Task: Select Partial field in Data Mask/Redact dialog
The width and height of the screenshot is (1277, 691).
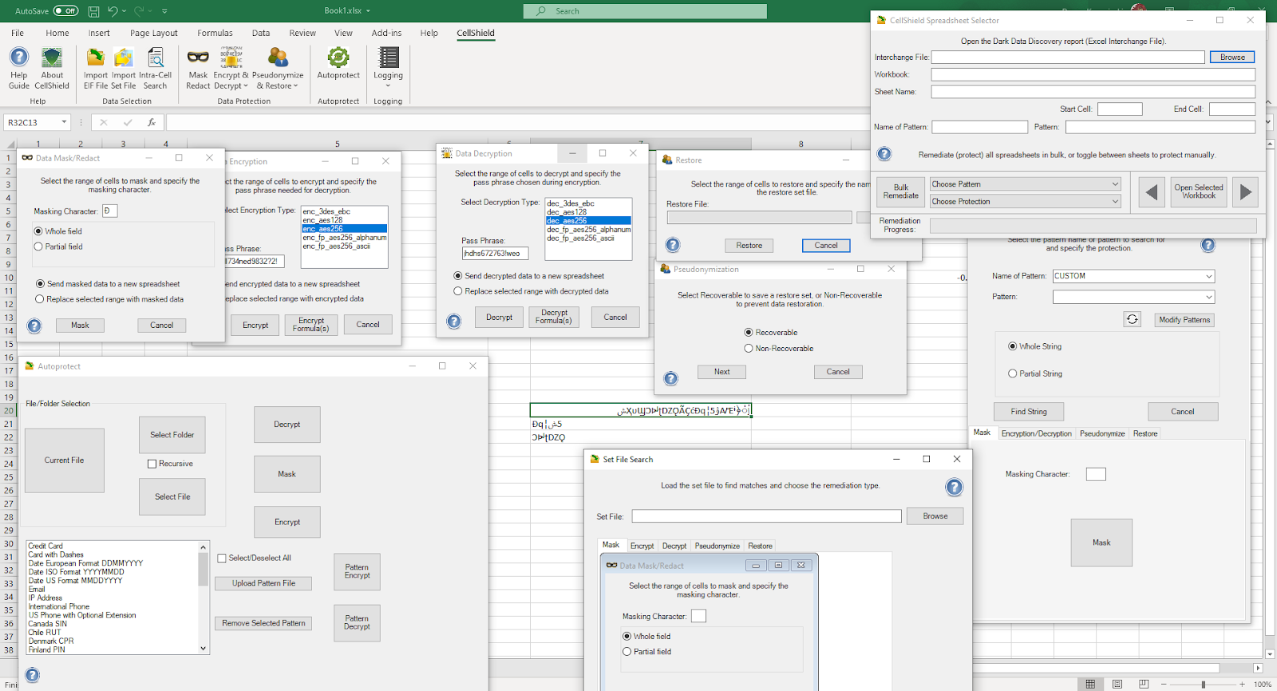Action: tap(38, 247)
